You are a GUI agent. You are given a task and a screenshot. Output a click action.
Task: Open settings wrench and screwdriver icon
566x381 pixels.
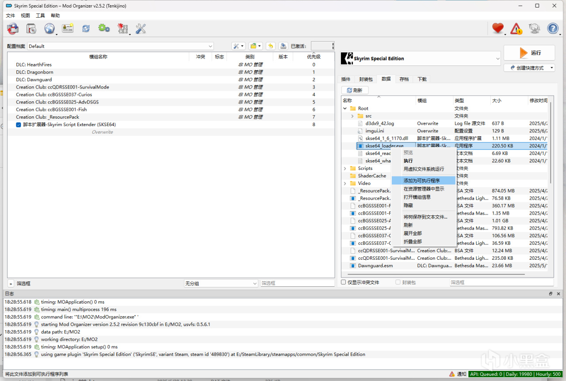coord(141,29)
